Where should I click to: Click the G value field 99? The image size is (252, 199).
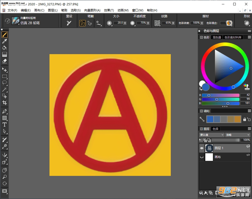pyautogui.click(x=245, y=99)
